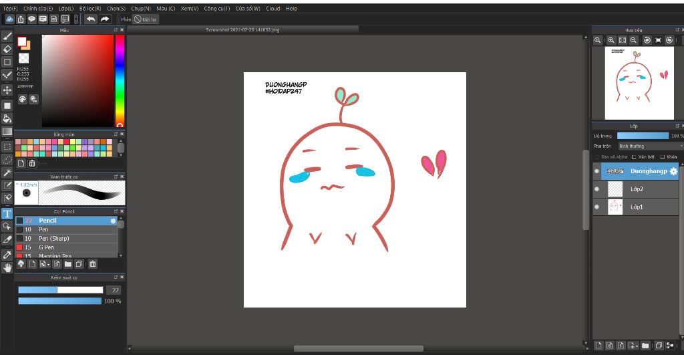This screenshot has height=355, width=684.
Task: Toggle visibility of Lớp1 layer
Action: pos(596,207)
